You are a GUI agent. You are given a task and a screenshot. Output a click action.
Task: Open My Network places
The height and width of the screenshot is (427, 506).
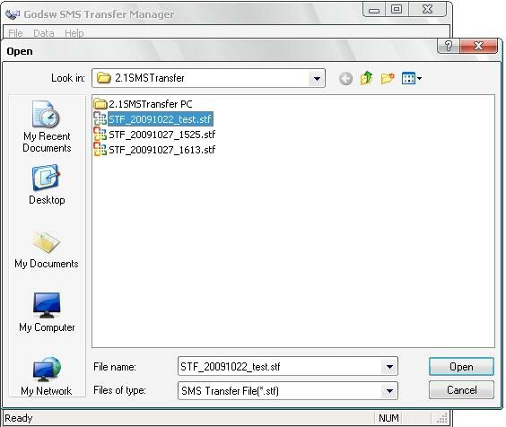click(47, 377)
